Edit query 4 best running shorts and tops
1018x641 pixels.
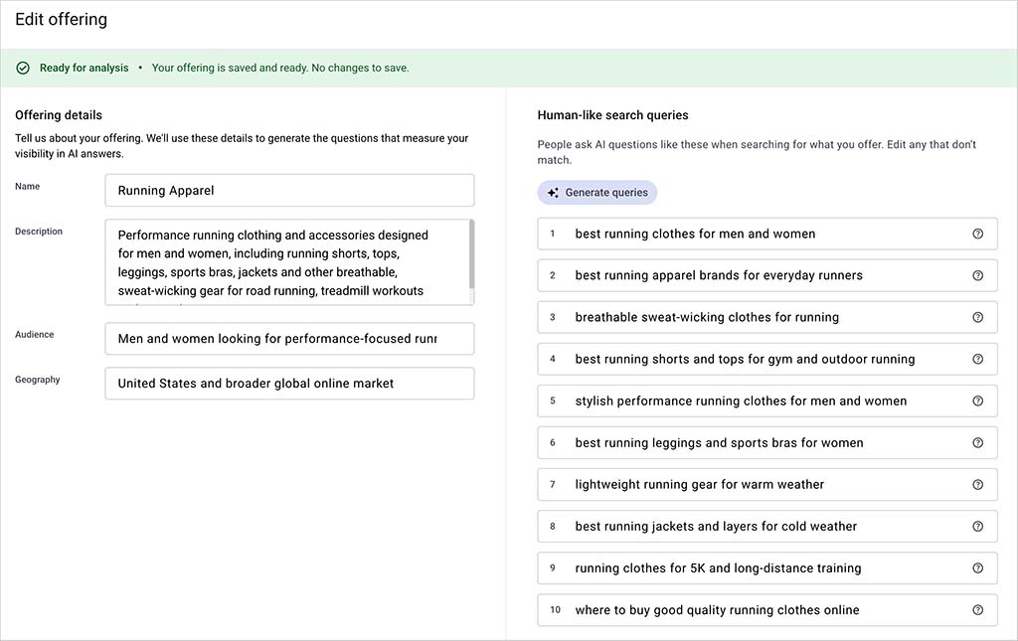pos(766,360)
